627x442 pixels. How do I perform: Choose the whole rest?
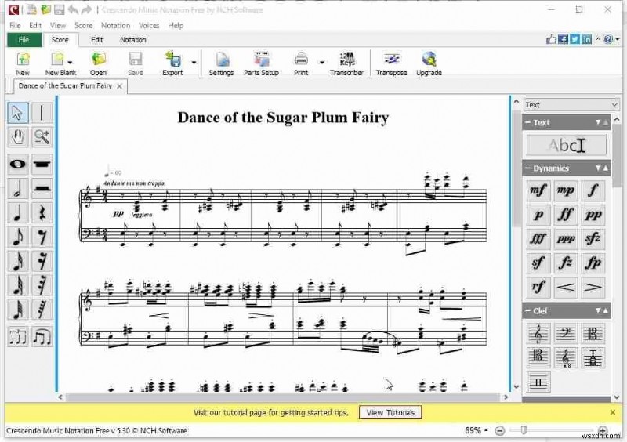point(42,165)
